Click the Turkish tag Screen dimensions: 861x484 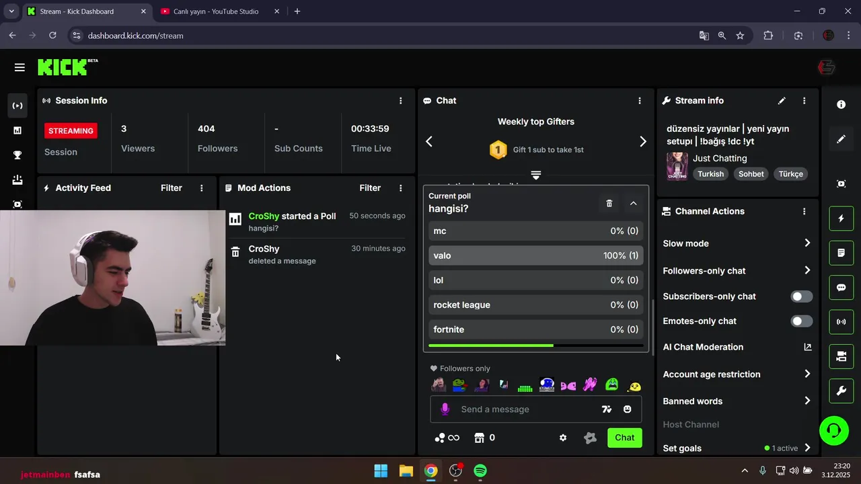(710, 173)
